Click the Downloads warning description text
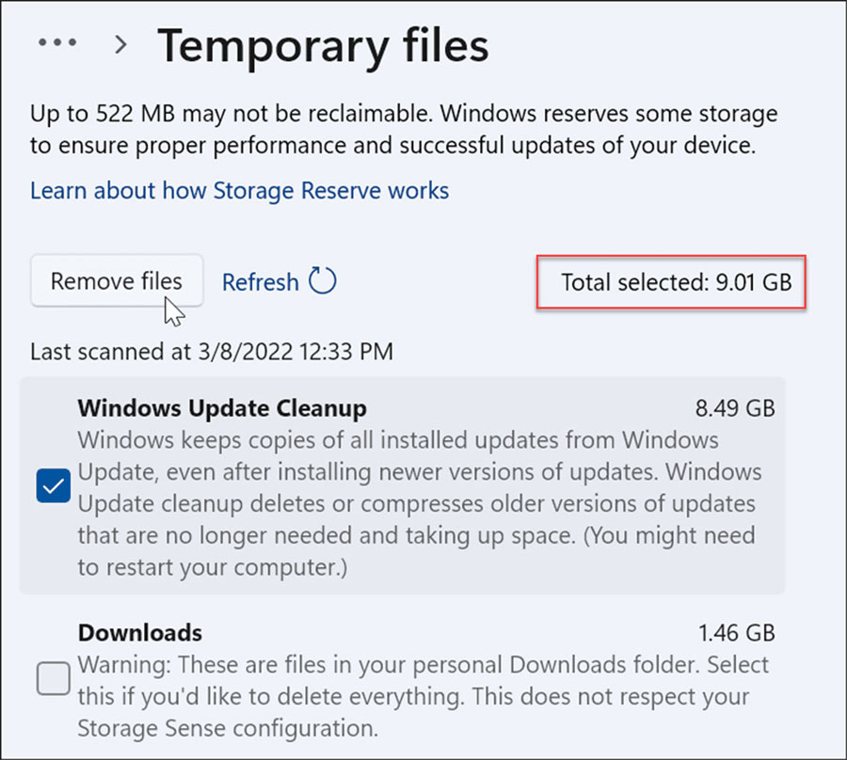 coord(423,696)
